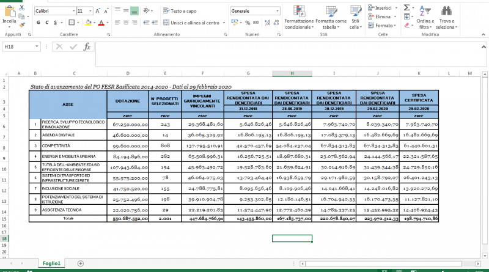This screenshot has height=272, width=489.
Task: Apply yellow fill color bucket
Action: (x=88, y=23)
